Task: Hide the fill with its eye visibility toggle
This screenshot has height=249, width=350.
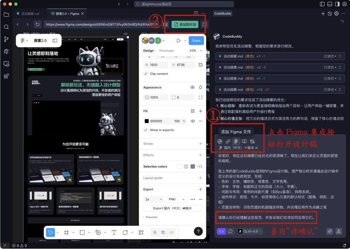Action: pos(192,121)
